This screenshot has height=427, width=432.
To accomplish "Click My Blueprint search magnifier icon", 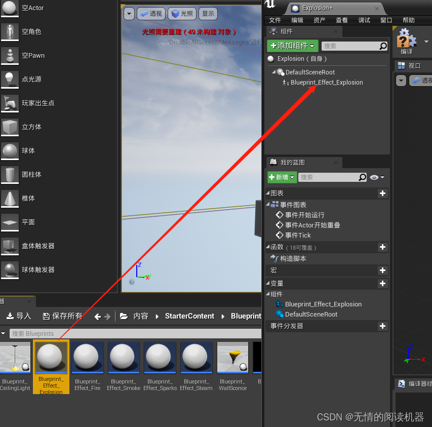I will (x=362, y=177).
